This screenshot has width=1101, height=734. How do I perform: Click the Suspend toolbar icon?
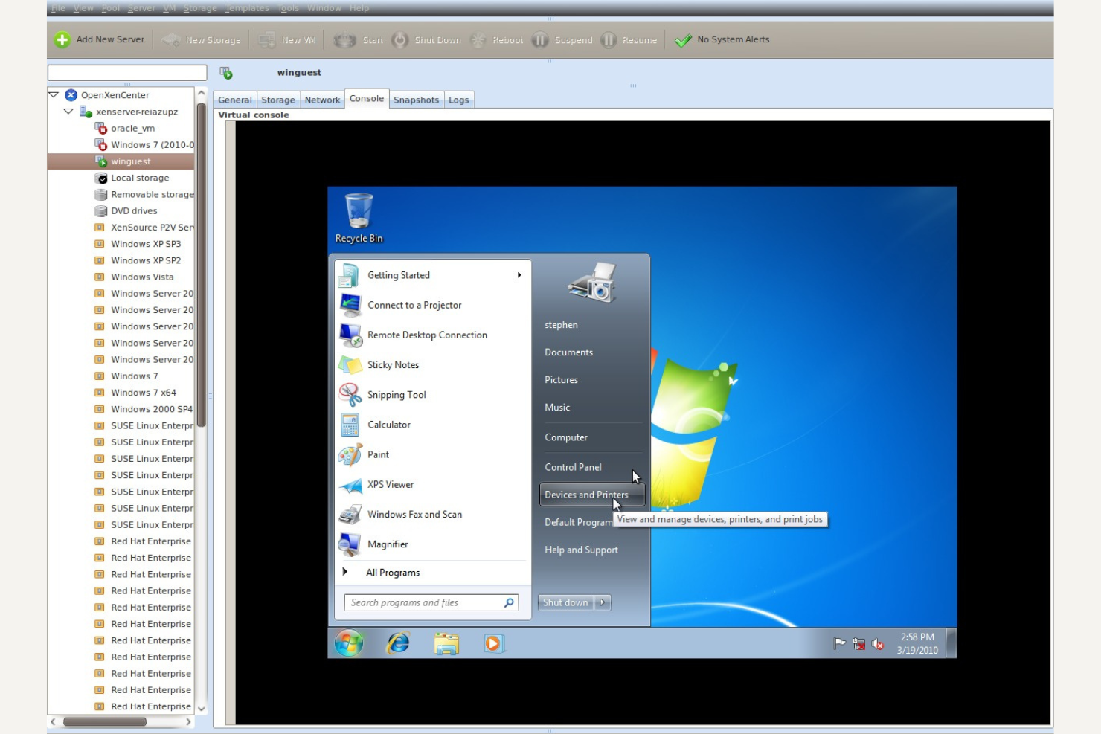point(539,39)
